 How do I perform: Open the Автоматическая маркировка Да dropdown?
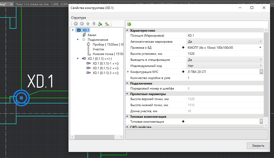pyautogui.click(x=261, y=42)
